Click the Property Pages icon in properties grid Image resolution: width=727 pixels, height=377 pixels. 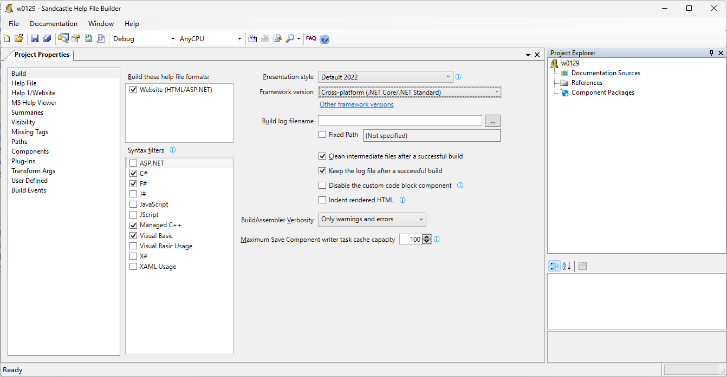tap(582, 266)
